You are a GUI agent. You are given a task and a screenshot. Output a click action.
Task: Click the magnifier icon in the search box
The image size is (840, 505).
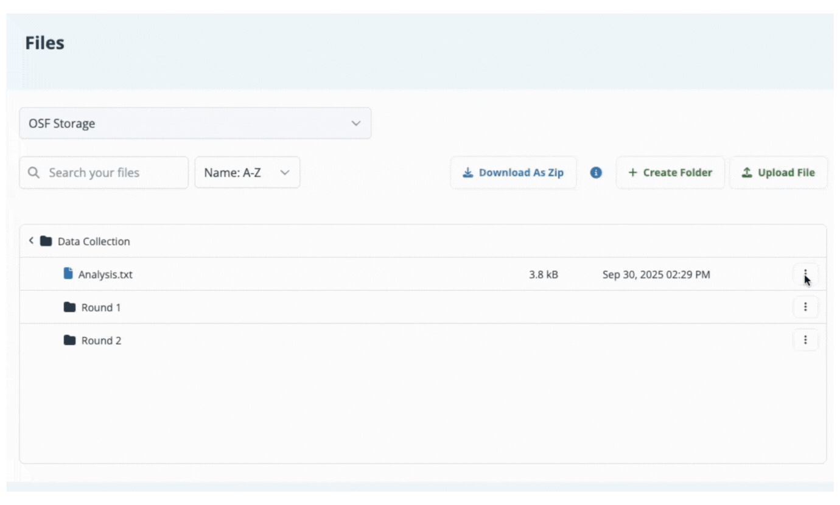(x=33, y=173)
